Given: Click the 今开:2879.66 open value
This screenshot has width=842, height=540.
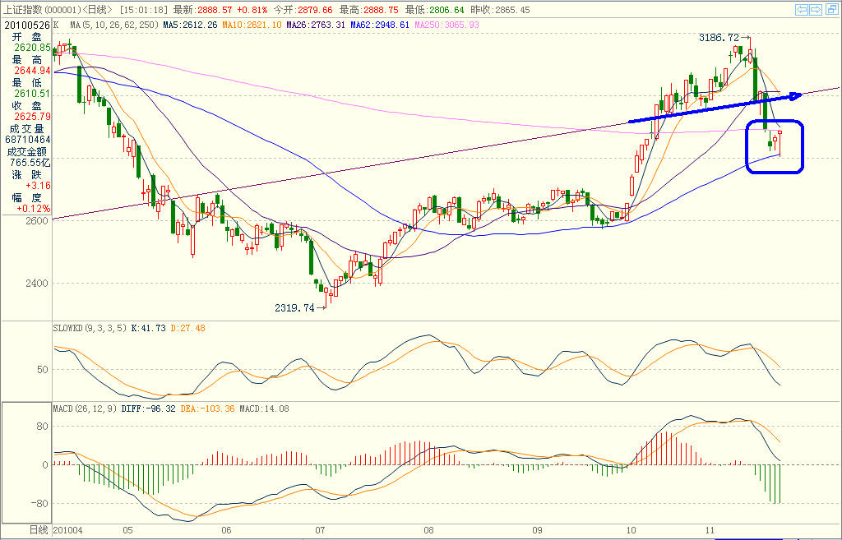Looking at the screenshot, I should (303, 10).
